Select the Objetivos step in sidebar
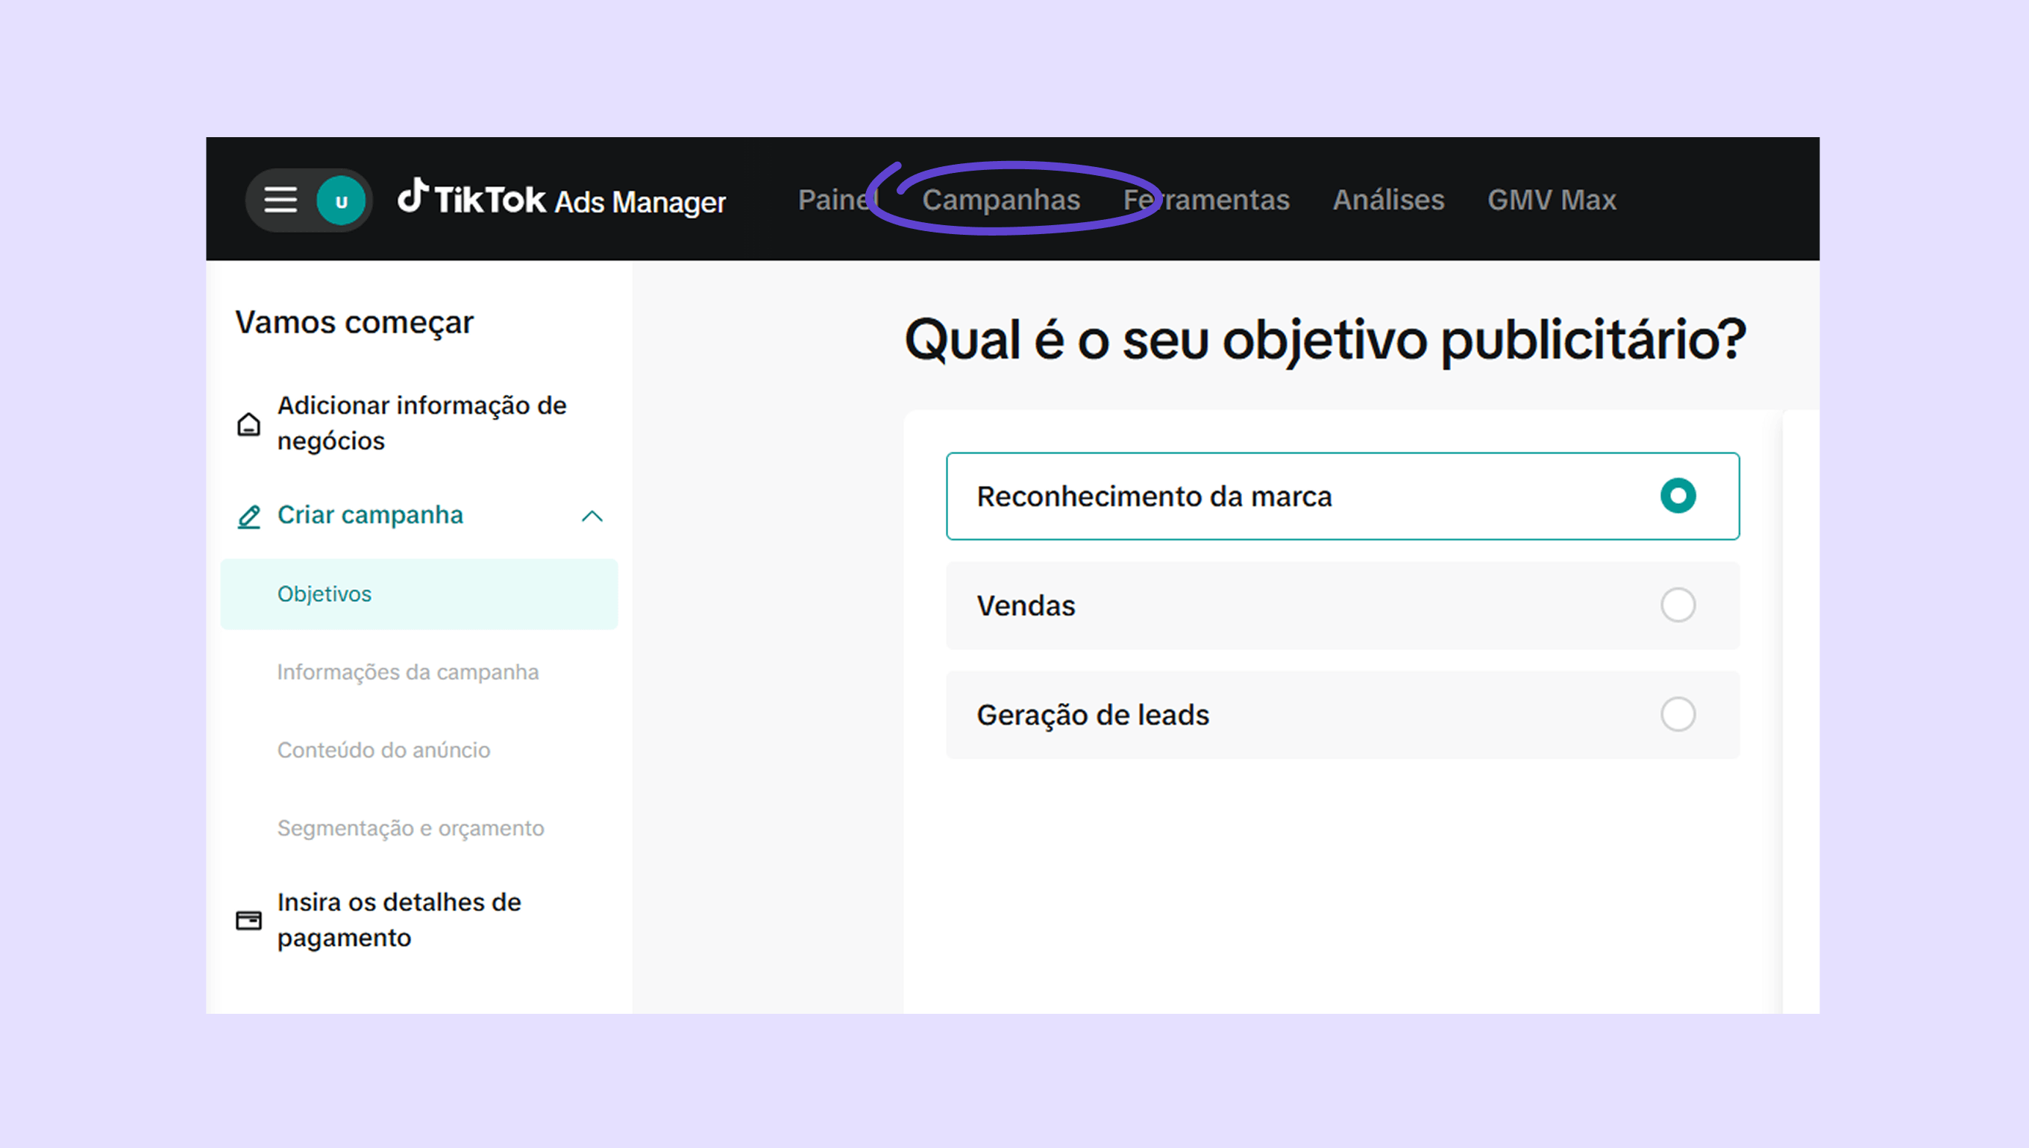2029x1148 pixels. 324,593
